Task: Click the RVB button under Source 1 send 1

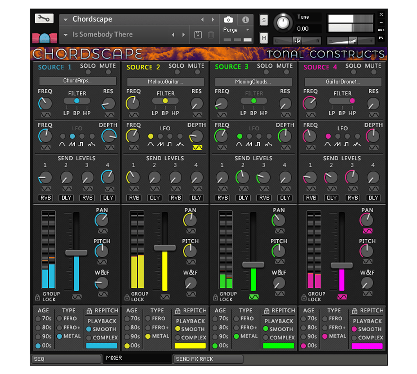Action: click(x=46, y=198)
